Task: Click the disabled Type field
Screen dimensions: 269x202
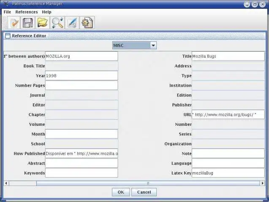Action: point(228,75)
